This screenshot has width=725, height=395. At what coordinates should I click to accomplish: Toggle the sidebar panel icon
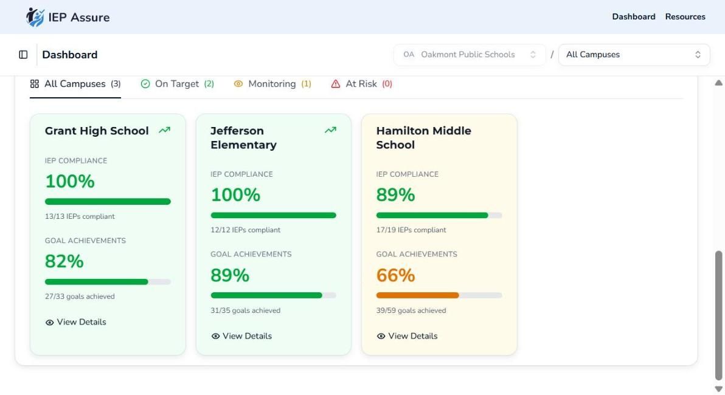[x=23, y=55]
